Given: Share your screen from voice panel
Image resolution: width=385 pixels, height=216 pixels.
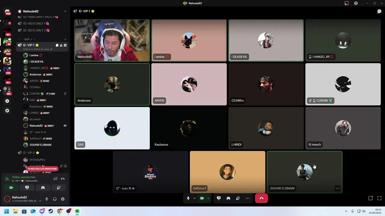Looking at the screenshot, I should [x=27, y=187].
